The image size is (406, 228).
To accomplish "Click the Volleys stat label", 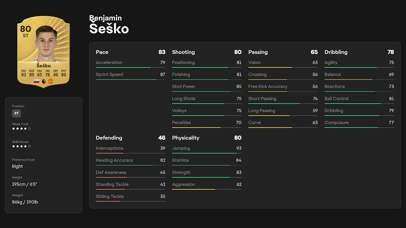I will (179, 111).
